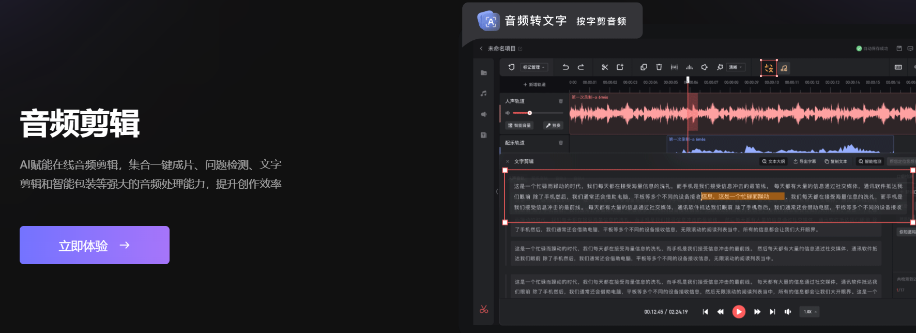This screenshot has width=916, height=333.
Task: Skip to the beginning of audio
Action: click(705, 312)
